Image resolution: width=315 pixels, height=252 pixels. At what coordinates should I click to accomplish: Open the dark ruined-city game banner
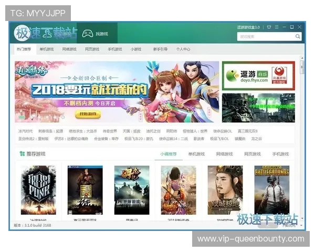tap(258, 108)
